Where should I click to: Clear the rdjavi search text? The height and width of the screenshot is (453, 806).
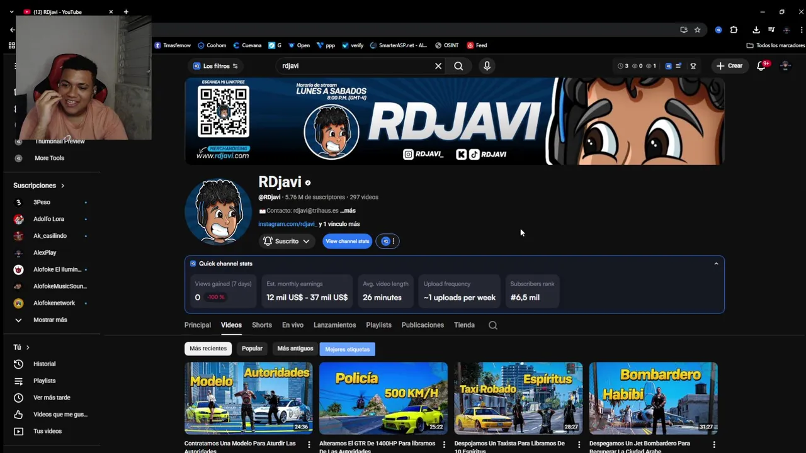[x=438, y=66]
